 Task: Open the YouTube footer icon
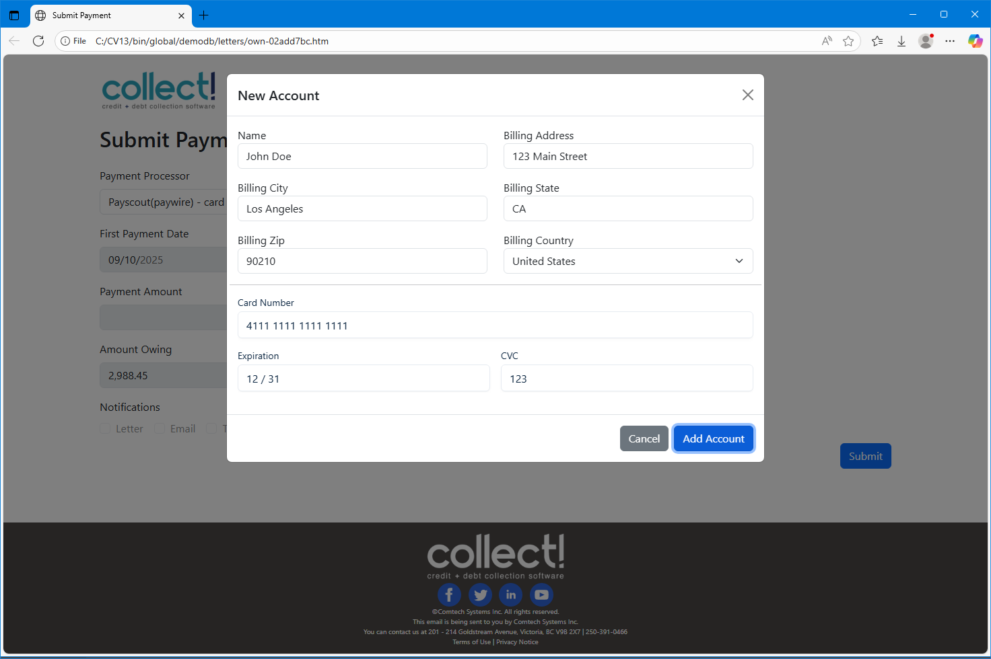coord(541,595)
